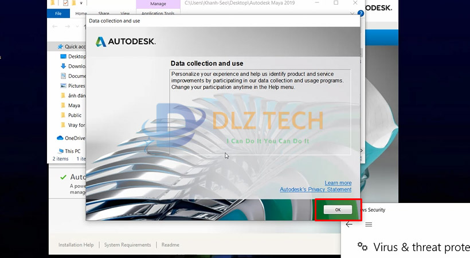Click the Desktop folder icon in sidebar
The height and width of the screenshot is (258, 470).
tap(64, 56)
